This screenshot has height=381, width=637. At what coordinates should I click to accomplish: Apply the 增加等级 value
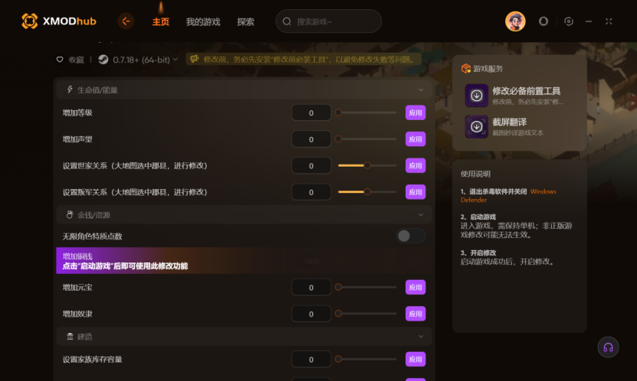(415, 112)
